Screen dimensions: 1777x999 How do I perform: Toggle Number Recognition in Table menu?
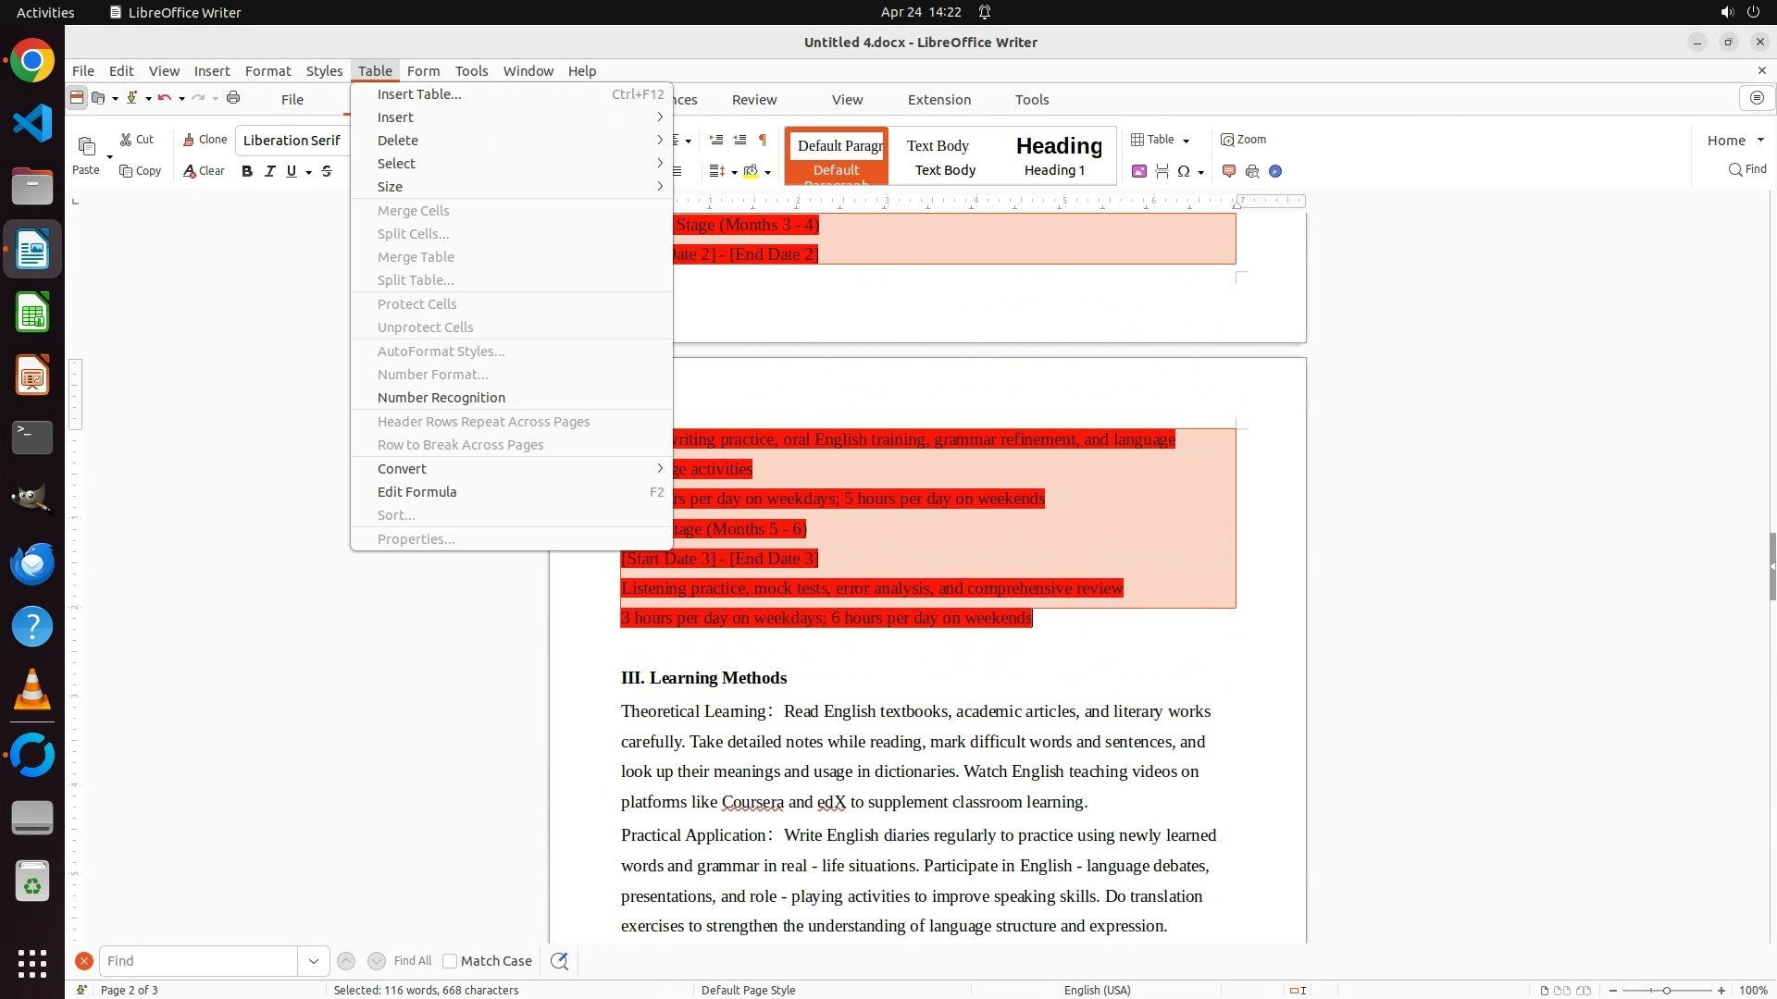(441, 398)
